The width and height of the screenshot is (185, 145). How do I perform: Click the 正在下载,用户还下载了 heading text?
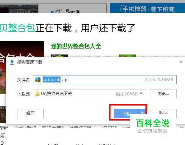[x=85, y=28]
